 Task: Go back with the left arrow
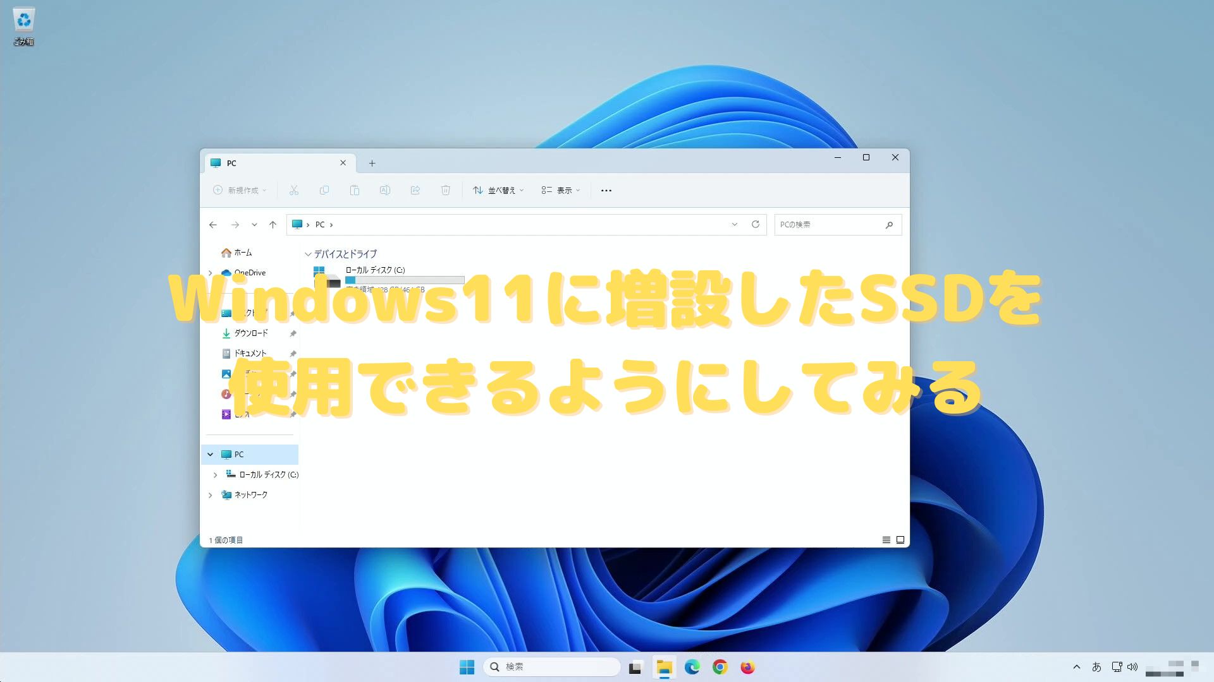click(213, 225)
